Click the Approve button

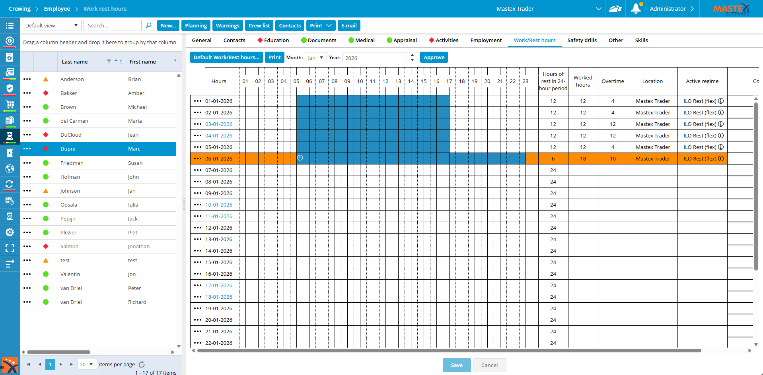pyautogui.click(x=434, y=57)
